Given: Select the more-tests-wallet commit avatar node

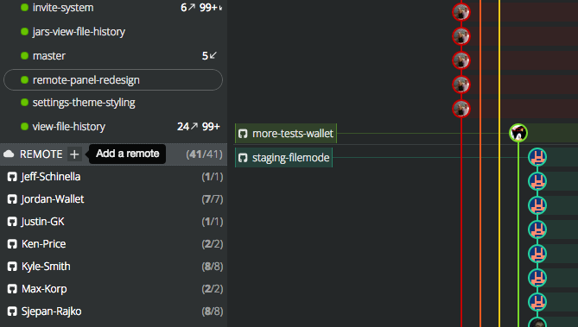Looking at the screenshot, I should pyautogui.click(x=518, y=133).
